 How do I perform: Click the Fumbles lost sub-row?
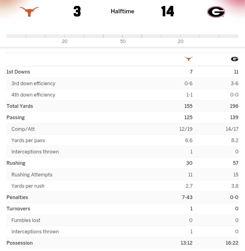coord(26,220)
